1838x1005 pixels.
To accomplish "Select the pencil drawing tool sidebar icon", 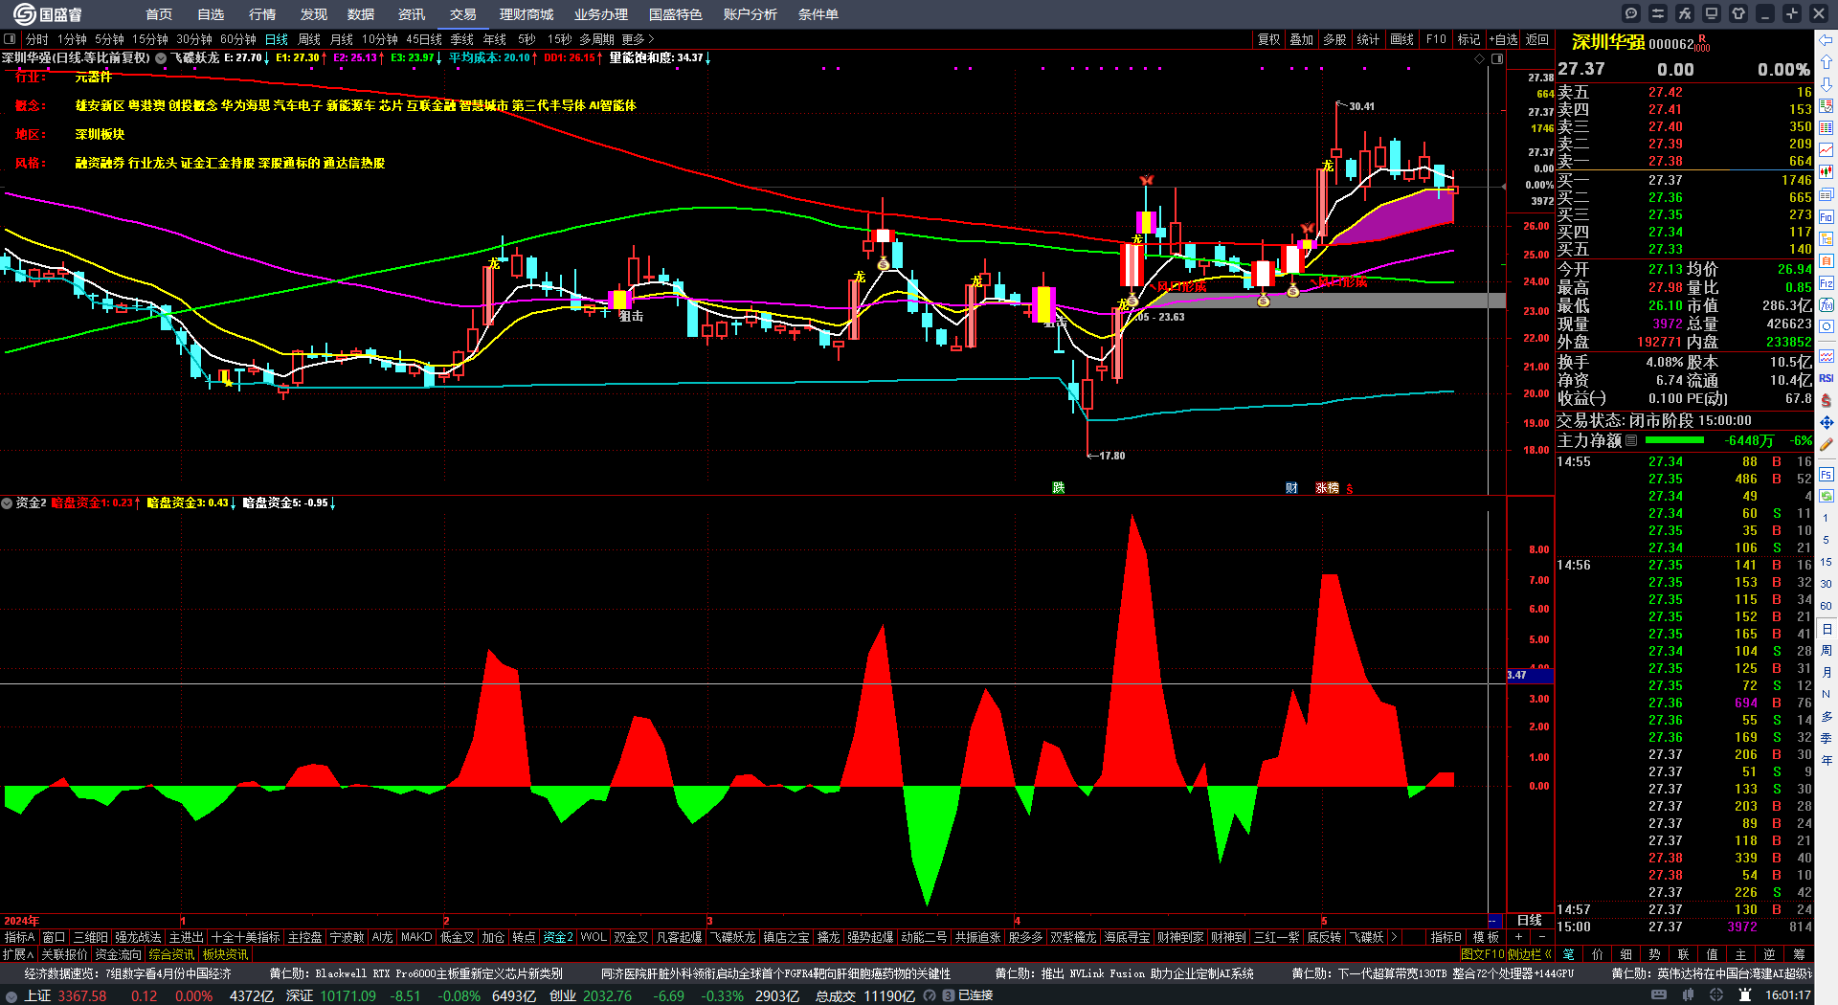I will pos(1827,445).
